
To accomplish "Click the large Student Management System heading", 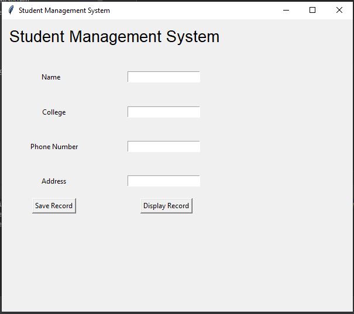I will [x=114, y=36].
